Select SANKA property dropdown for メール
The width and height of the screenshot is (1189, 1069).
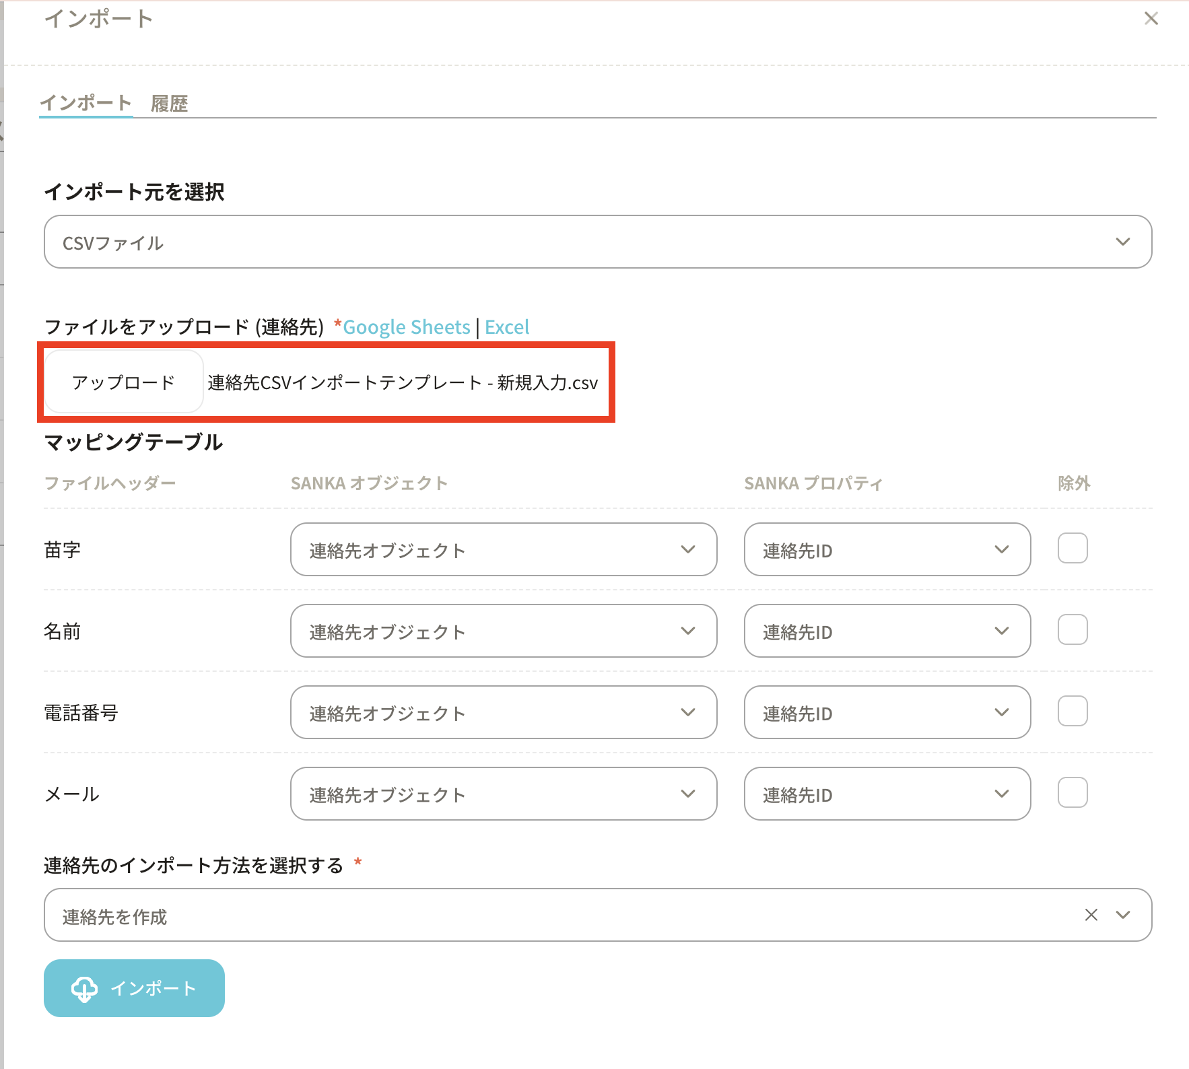point(887,794)
